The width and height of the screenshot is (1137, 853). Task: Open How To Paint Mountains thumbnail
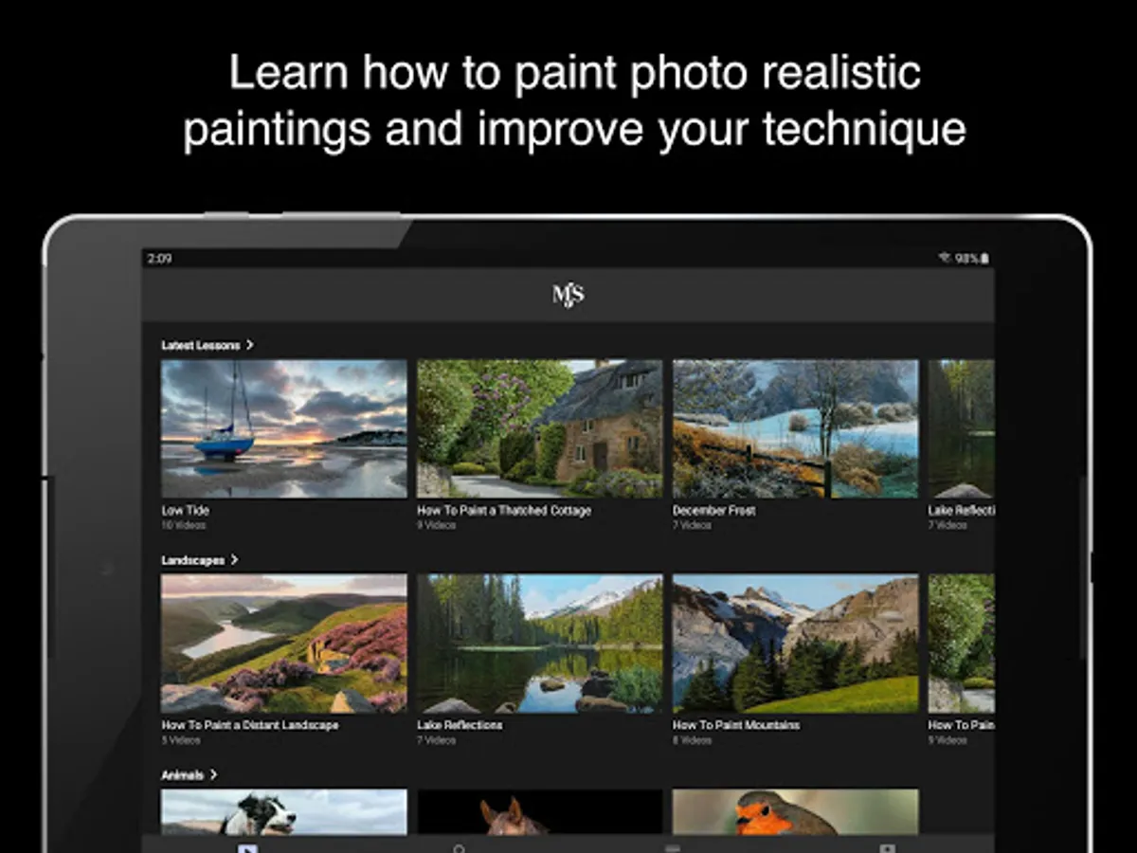tap(796, 644)
